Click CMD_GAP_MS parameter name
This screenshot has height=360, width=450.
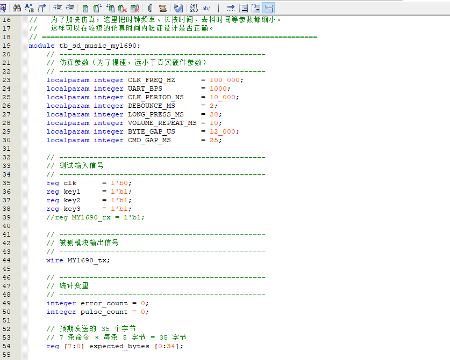pyautogui.click(x=149, y=140)
